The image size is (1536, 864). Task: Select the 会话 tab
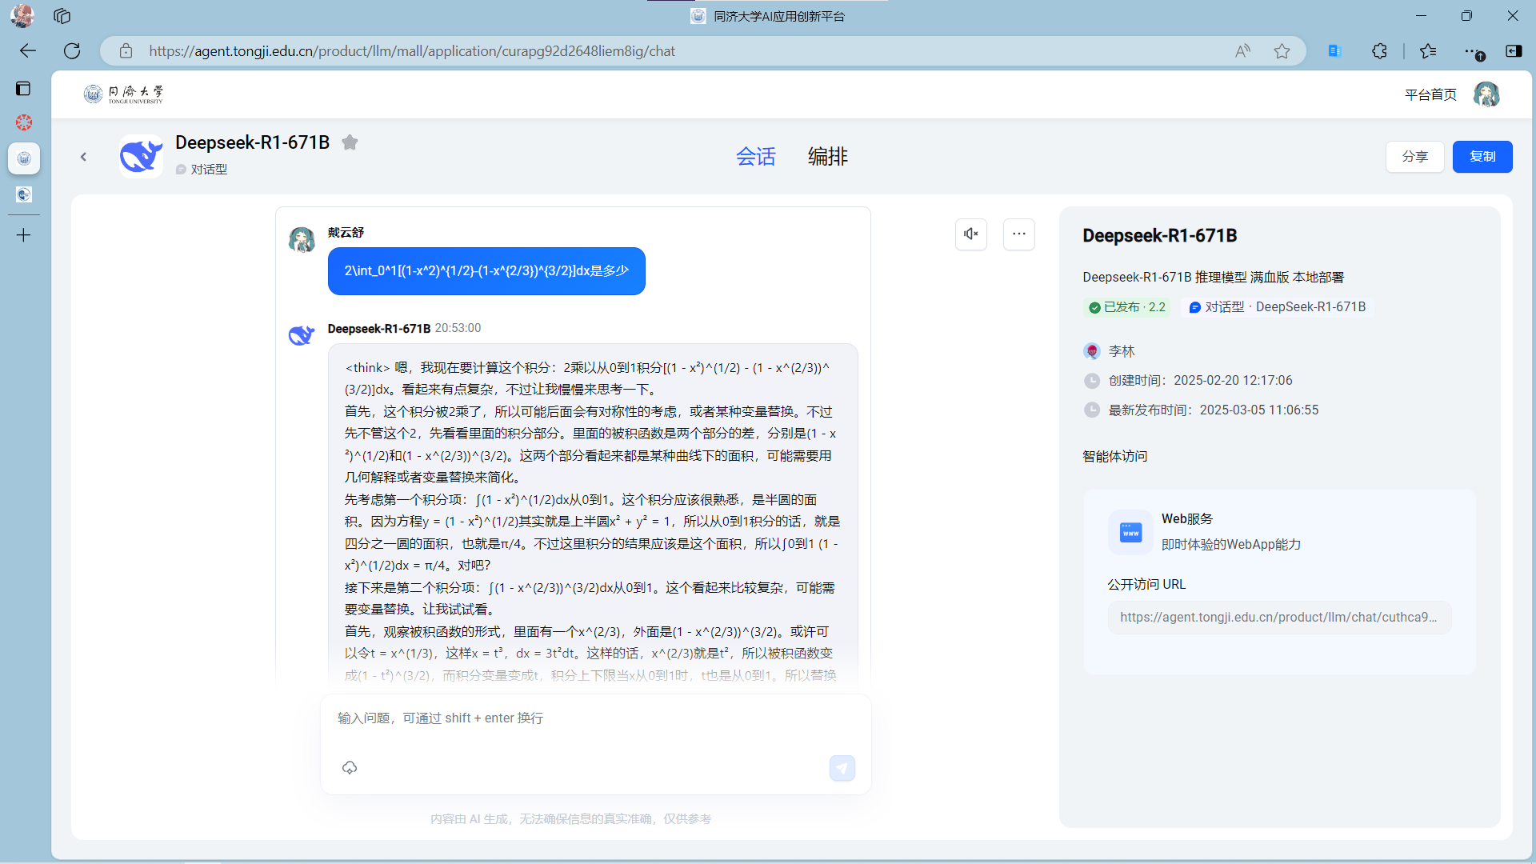pyautogui.click(x=755, y=156)
